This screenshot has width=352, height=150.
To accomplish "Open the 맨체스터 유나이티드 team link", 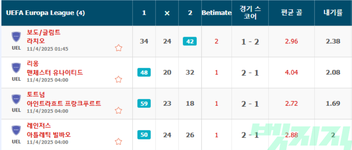I will pyautogui.click(x=55, y=73).
